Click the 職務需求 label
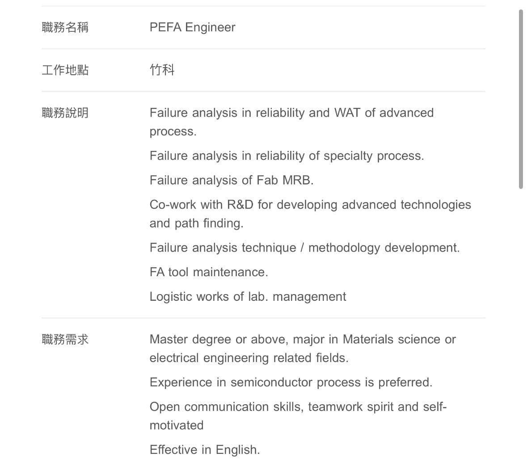Image resolution: width=527 pixels, height=470 pixels. click(65, 339)
